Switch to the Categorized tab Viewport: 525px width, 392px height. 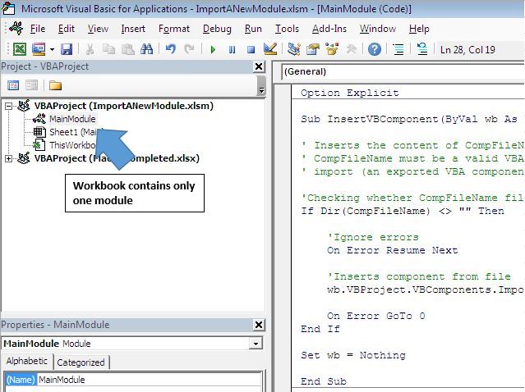pyautogui.click(x=81, y=362)
